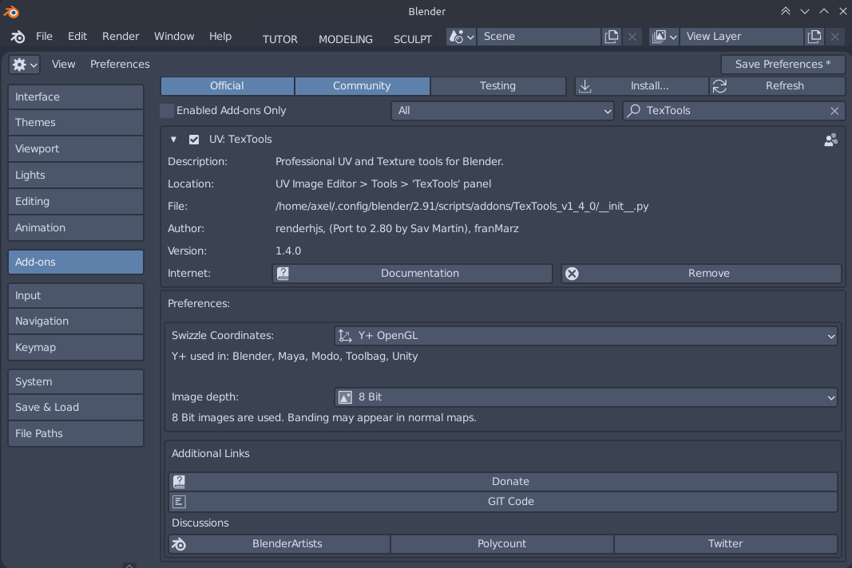852x568 pixels.
Task: Click the view layer browse icon
Action: tap(664, 37)
